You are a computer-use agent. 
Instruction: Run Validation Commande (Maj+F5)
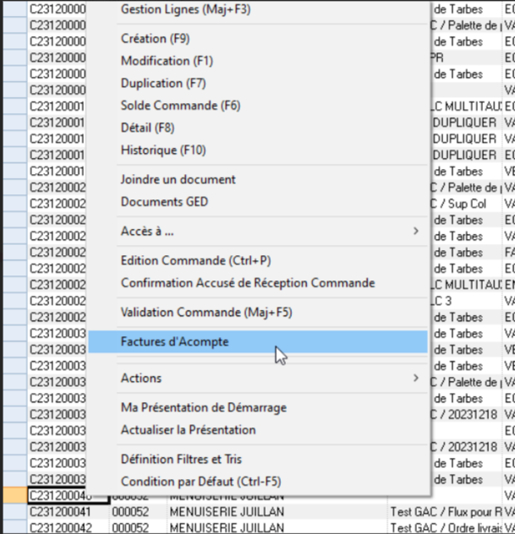coord(206,313)
